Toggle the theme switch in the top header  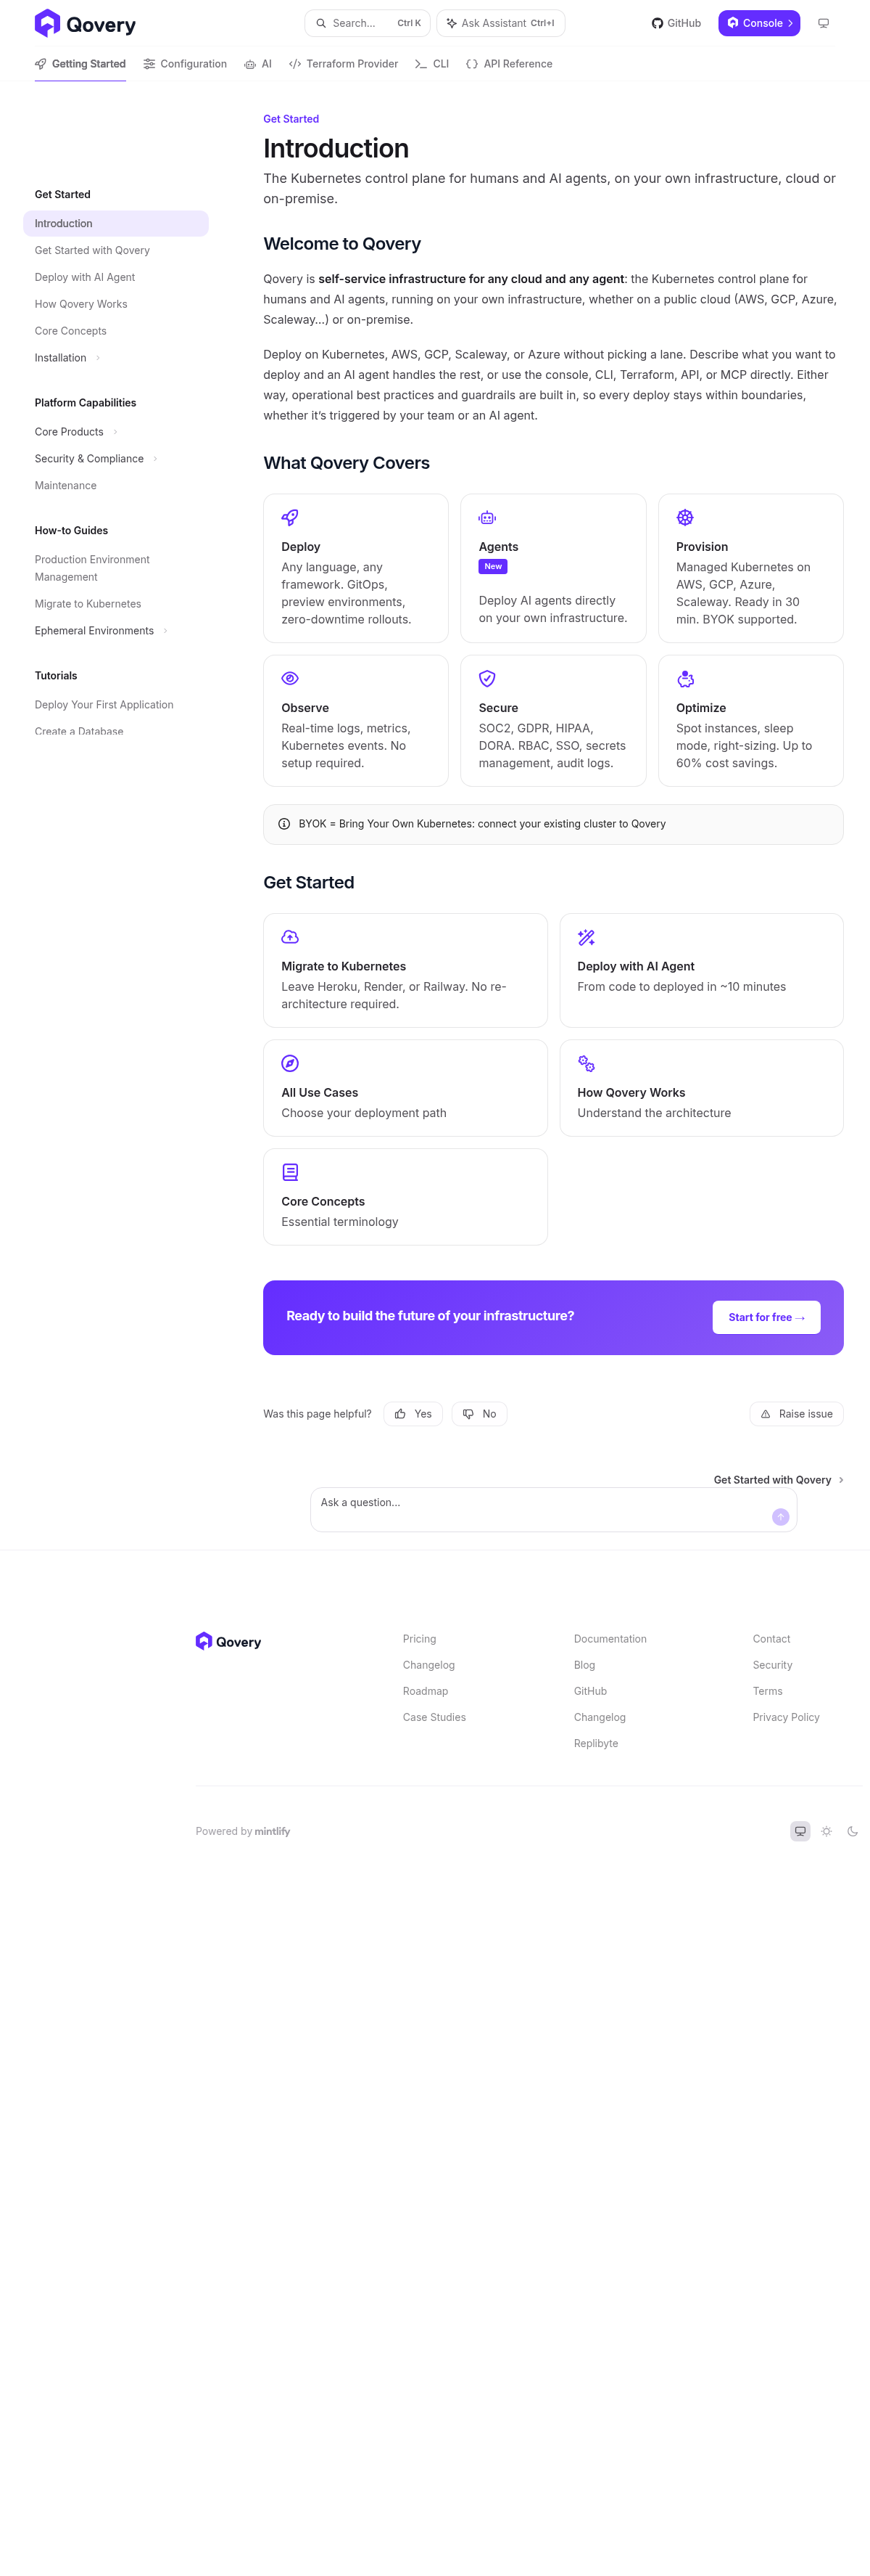coord(823,23)
